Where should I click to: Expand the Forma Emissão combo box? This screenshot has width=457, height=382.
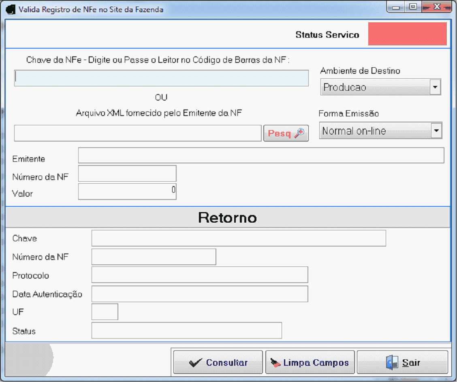click(x=436, y=131)
